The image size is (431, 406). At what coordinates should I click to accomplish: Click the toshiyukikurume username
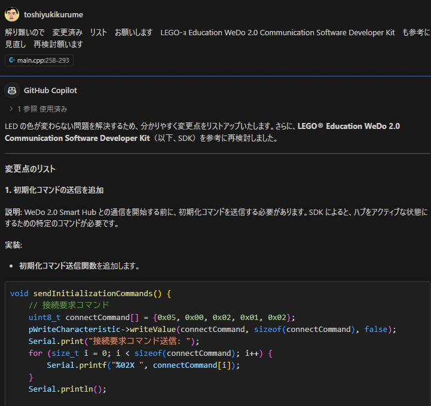click(53, 14)
